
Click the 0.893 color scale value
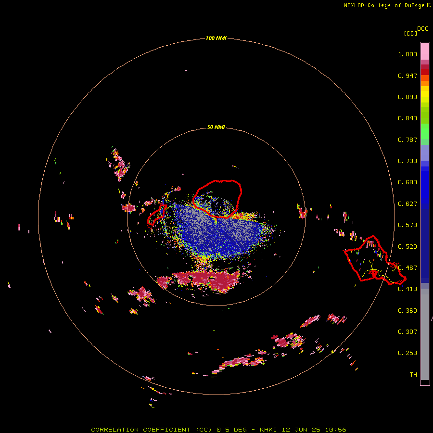pos(408,97)
